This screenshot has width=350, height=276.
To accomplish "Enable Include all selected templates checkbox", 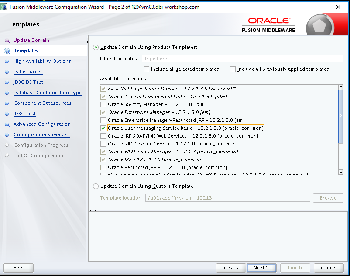I will 147,69.
